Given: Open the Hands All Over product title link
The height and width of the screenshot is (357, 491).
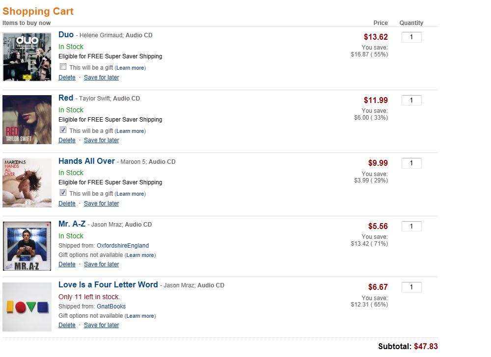Looking at the screenshot, I should [x=86, y=161].
